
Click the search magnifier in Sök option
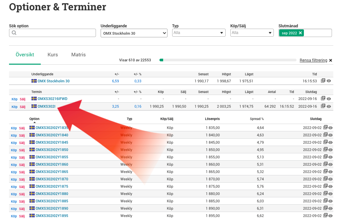click(14, 33)
